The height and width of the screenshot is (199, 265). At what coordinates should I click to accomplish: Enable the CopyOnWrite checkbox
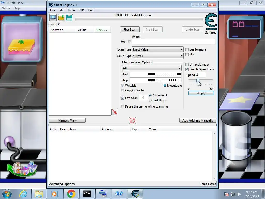[x=122, y=90]
